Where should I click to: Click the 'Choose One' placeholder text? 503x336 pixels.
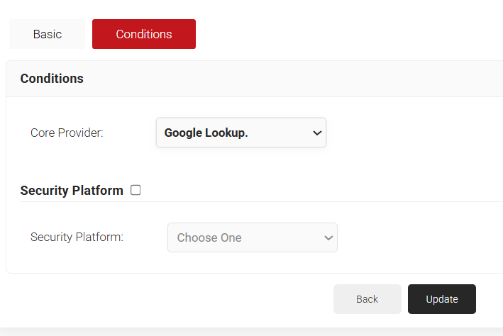pyautogui.click(x=209, y=237)
